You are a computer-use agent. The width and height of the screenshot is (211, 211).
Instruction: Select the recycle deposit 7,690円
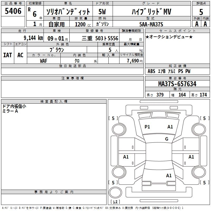pos(135,61)
